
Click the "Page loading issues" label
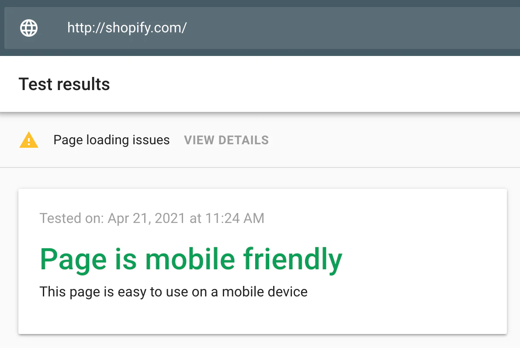111,140
